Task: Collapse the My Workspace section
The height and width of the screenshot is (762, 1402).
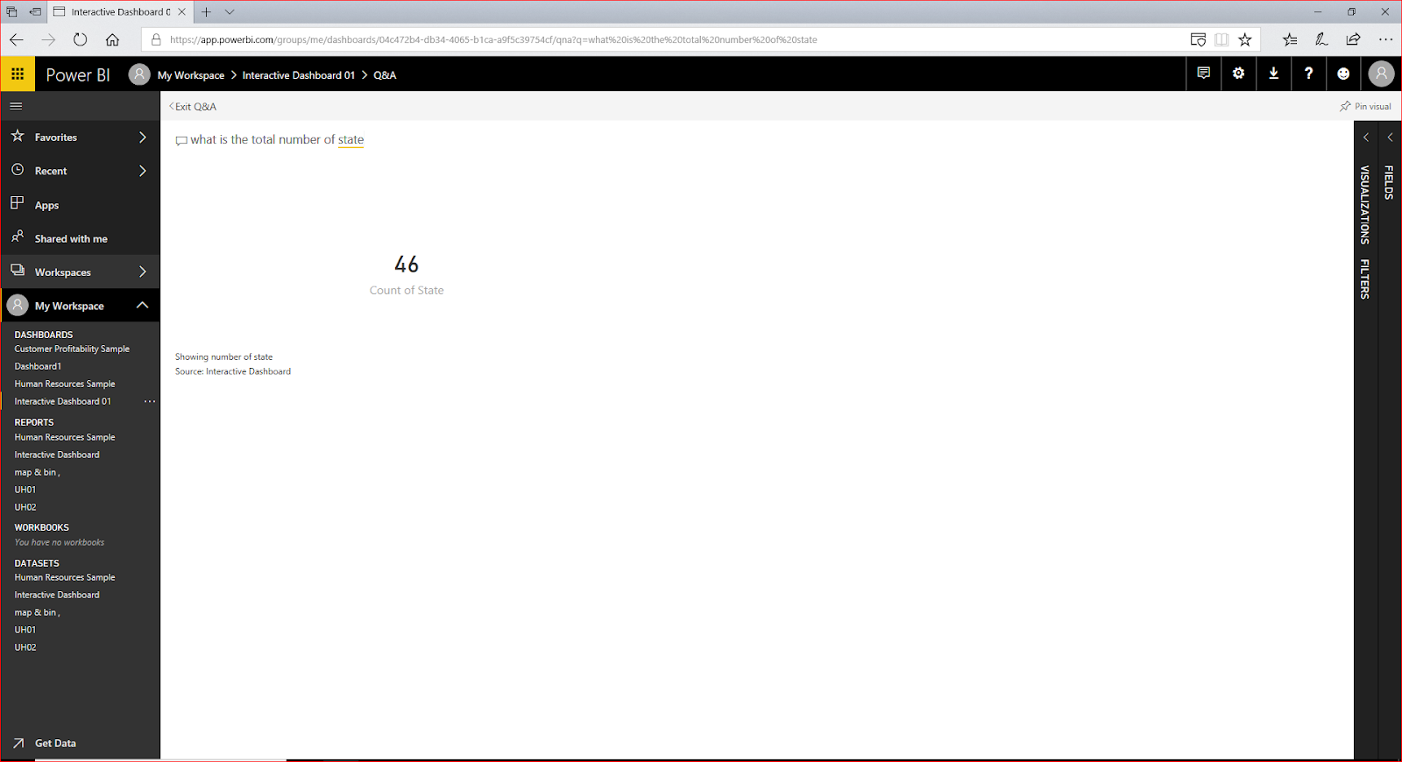Action: click(x=142, y=305)
